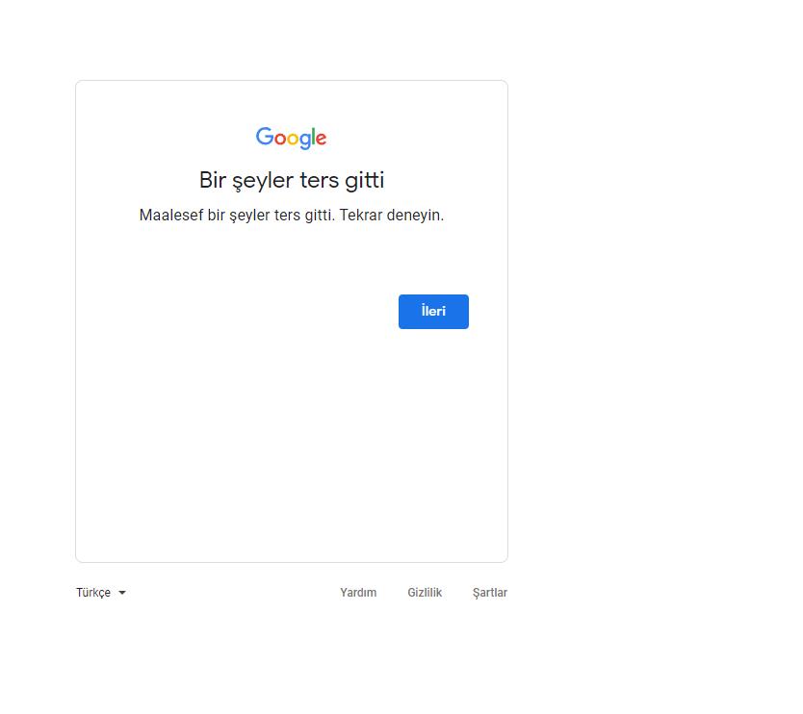Image resolution: width=803 pixels, height=714 pixels.
Task: Click the yellow letter o in Google logo
Action: 292,139
